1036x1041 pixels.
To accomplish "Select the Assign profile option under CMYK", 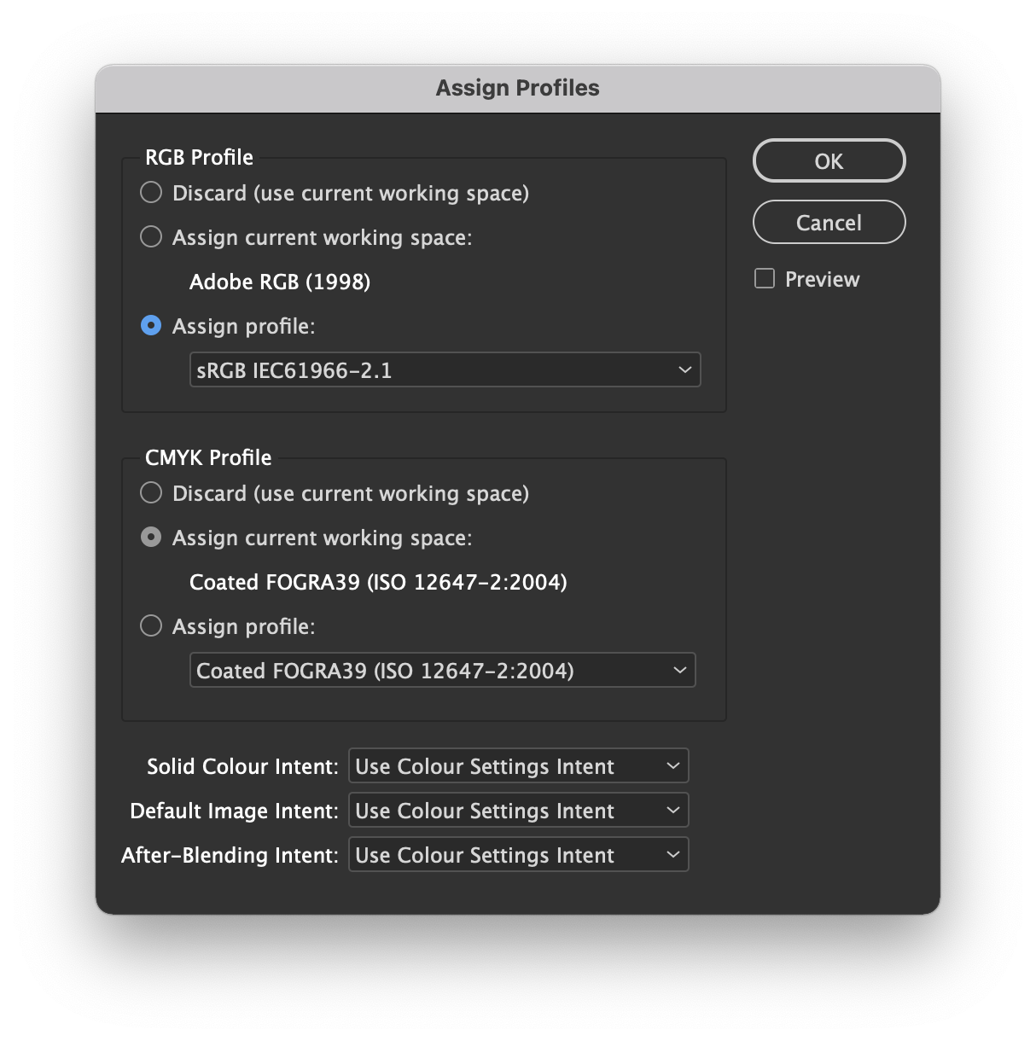I will point(151,626).
